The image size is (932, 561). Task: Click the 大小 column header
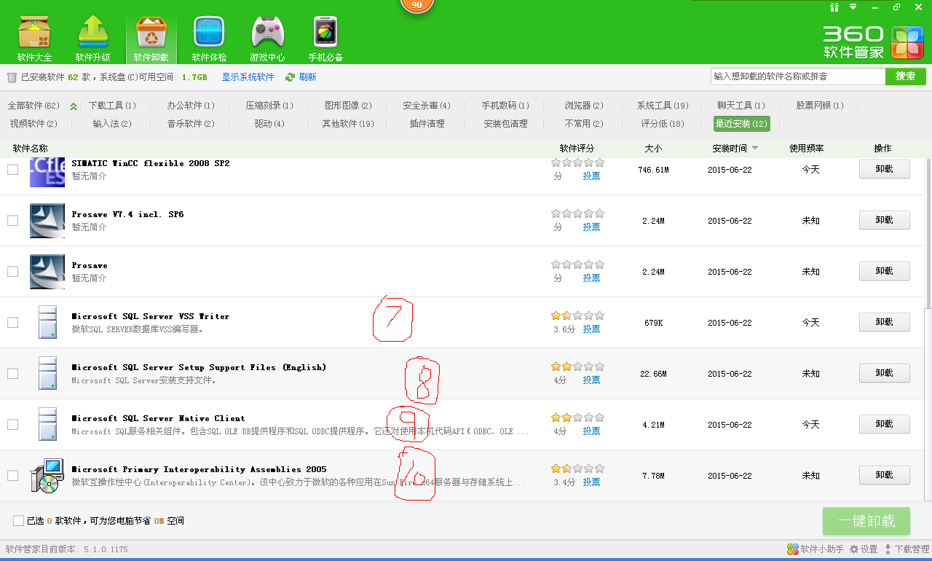[653, 149]
